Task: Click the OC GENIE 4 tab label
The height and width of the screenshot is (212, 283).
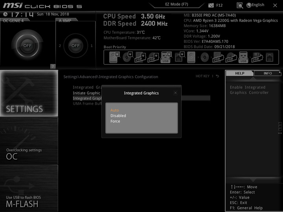Action: [x=13, y=21]
